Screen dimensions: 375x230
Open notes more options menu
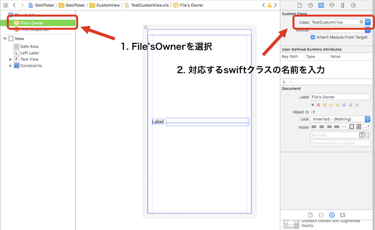(x=366, y=127)
